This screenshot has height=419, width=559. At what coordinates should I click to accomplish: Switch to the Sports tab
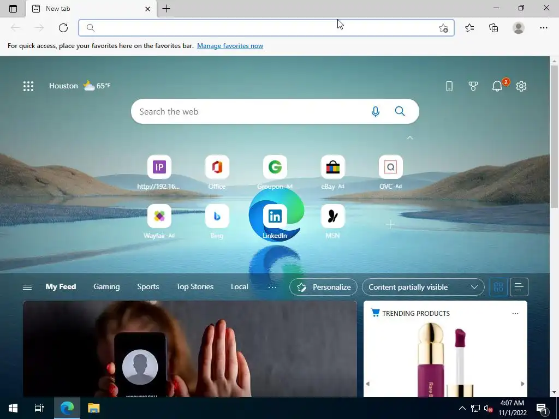pos(148,287)
